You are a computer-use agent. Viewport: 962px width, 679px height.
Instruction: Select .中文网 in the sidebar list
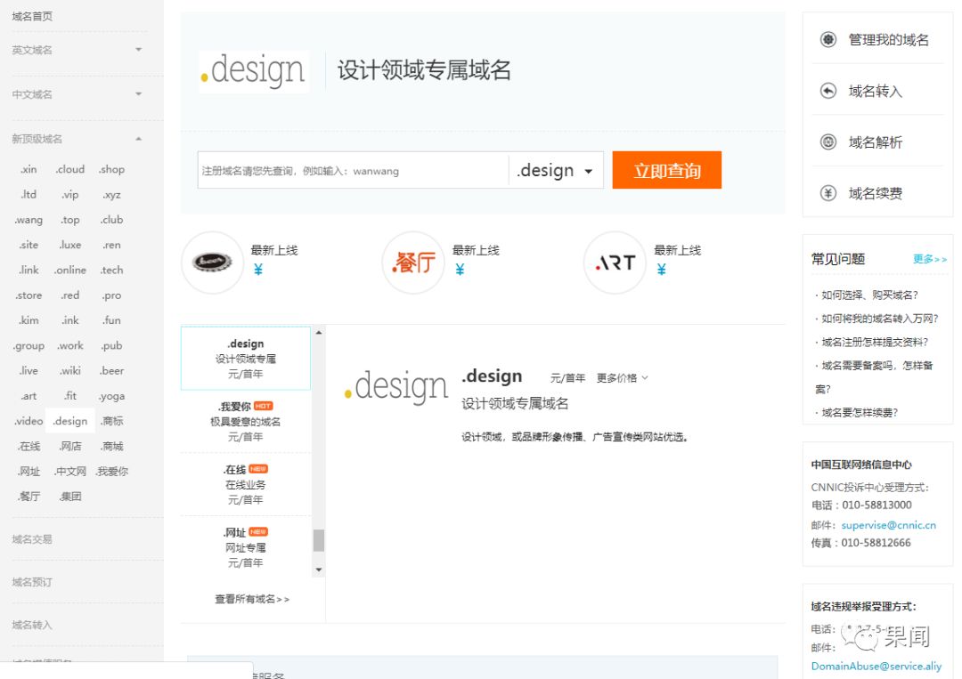tap(70, 472)
